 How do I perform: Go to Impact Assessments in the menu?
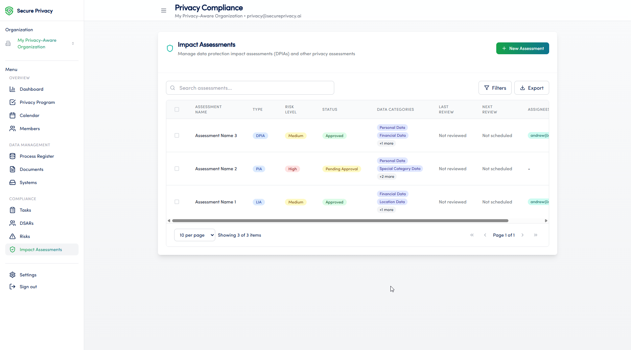pyautogui.click(x=41, y=249)
